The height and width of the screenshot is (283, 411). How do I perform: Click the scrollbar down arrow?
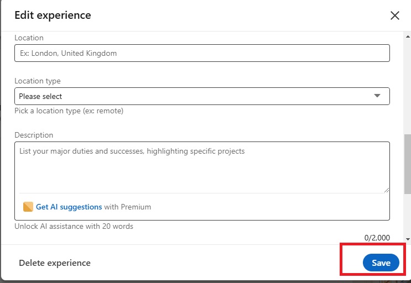408,239
